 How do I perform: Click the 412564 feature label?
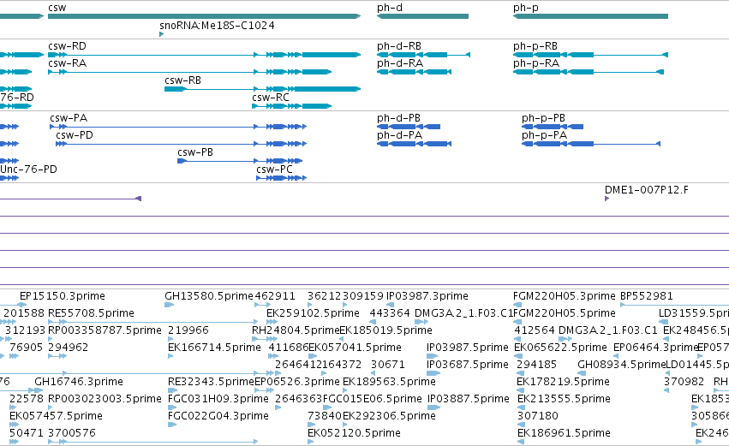point(535,330)
